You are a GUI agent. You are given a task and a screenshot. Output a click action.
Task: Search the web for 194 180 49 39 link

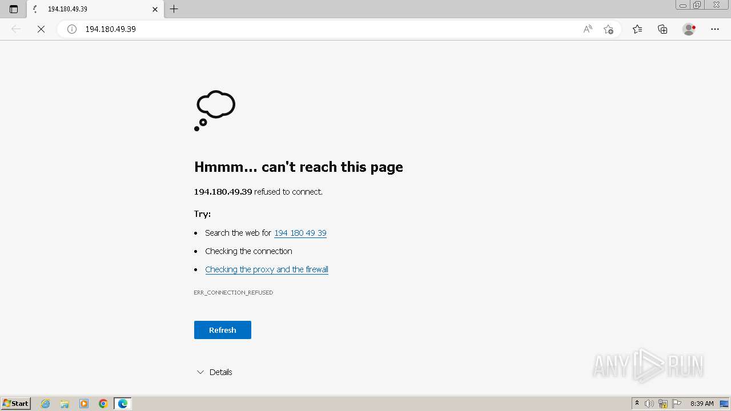click(x=300, y=233)
